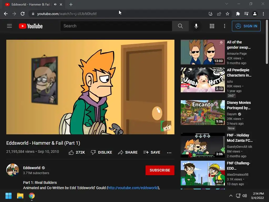The width and height of the screenshot is (269, 202).
Task: Save the video to a playlist
Action: 152,152
